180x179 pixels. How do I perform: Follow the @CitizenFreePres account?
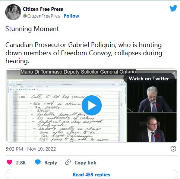72,16
